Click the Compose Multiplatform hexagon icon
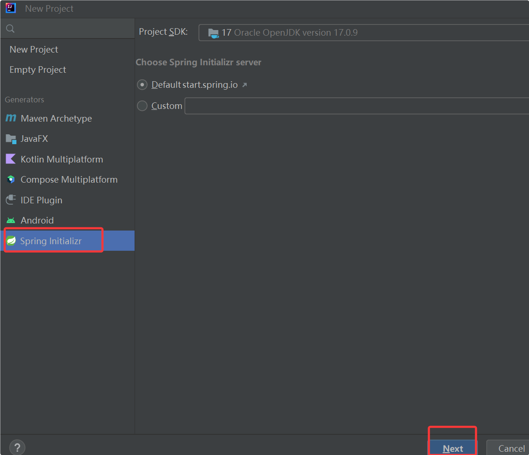Viewport: 529px width, 455px height. (x=11, y=179)
